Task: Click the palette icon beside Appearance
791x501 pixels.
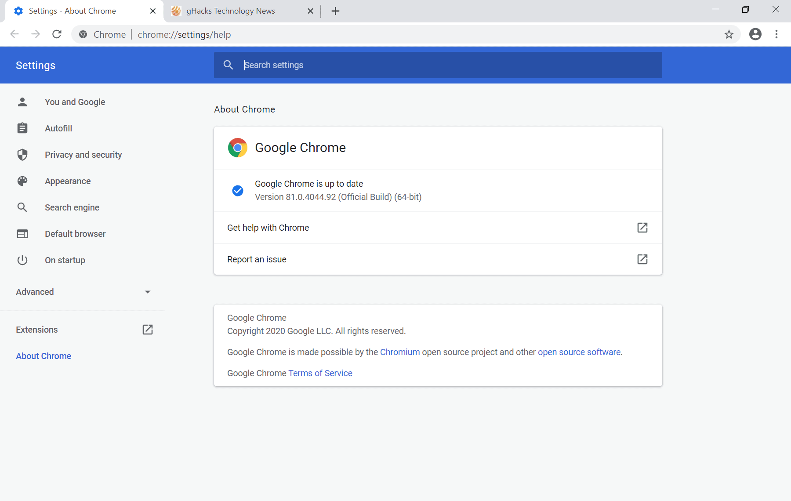Action: tap(22, 181)
